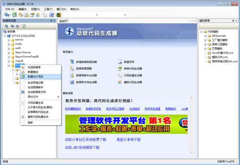The height and width of the screenshot is (165, 240).
Task: Expand the model database node
Action: coord(9,44)
